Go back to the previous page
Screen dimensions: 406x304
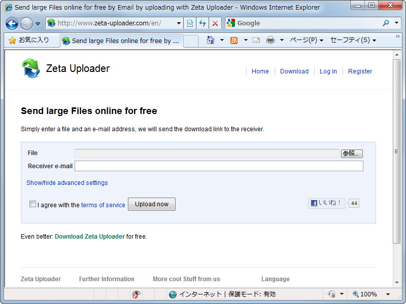tap(11, 23)
